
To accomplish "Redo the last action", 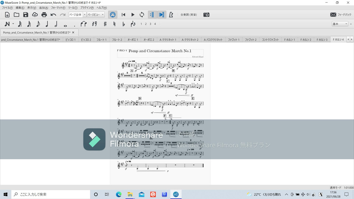I will 63,15.
